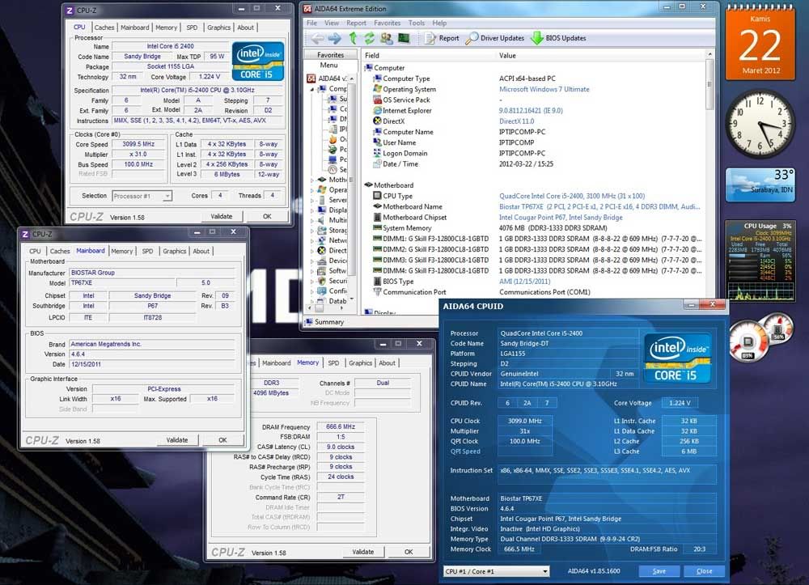Click the Operating System Windows flag icon in list
The image size is (809, 585).
377,89
